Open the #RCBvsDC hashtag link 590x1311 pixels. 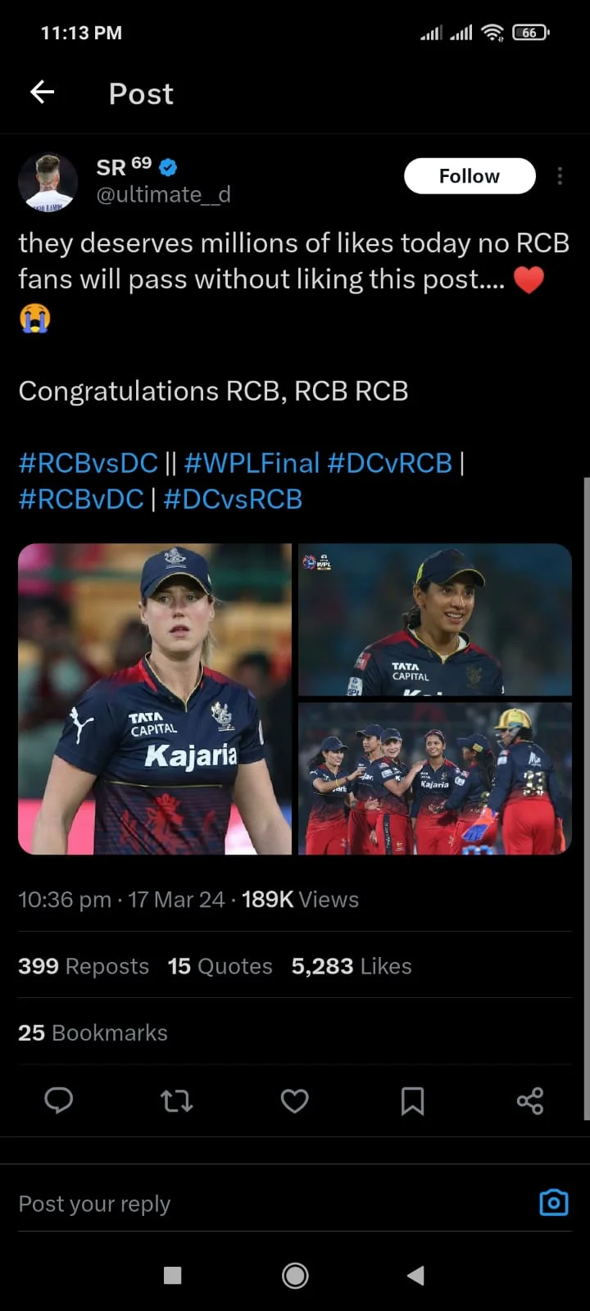pos(88,463)
